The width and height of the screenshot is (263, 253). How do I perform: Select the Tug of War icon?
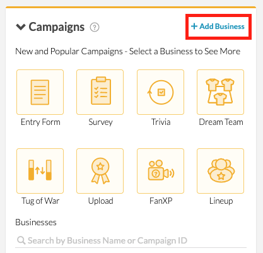click(40, 171)
